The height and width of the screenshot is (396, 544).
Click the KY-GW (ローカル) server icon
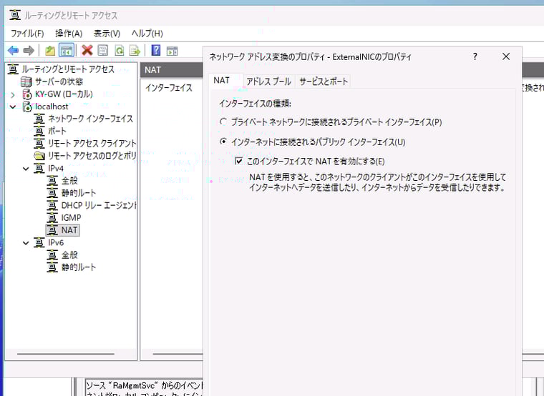[x=26, y=94]
